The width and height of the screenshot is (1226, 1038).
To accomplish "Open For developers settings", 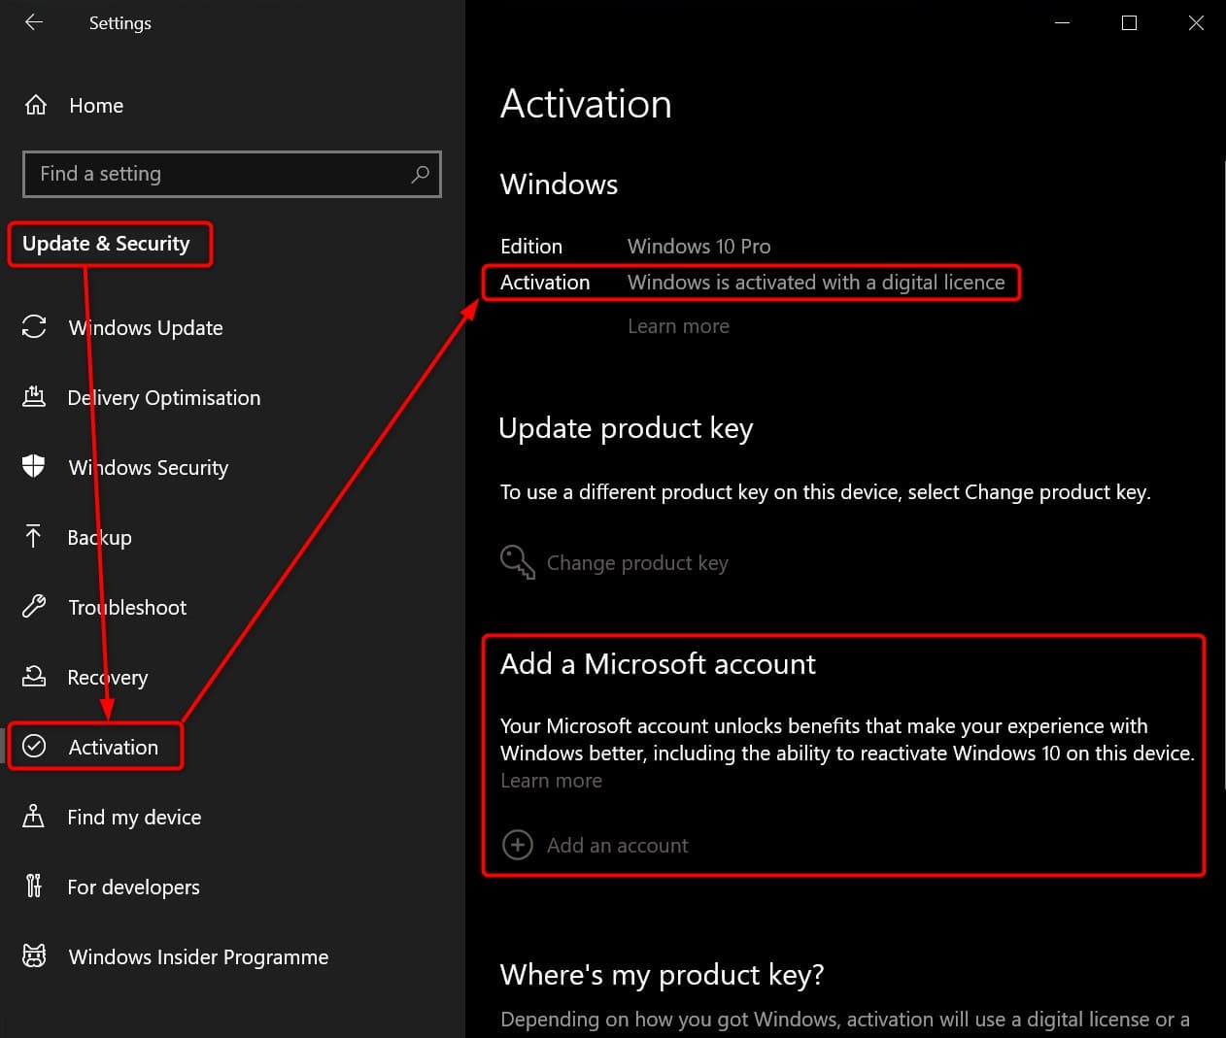I will click(x=133, y=887).
